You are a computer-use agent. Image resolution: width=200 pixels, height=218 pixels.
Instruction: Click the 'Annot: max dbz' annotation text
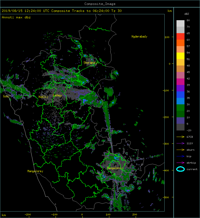point(16,17)
